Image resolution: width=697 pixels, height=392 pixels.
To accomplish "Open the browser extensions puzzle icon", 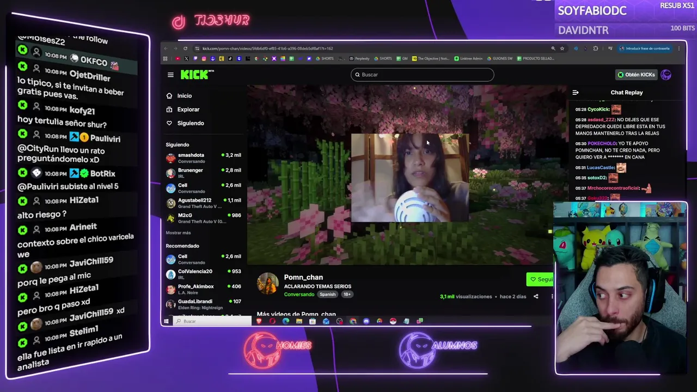I will click(596, 48).
